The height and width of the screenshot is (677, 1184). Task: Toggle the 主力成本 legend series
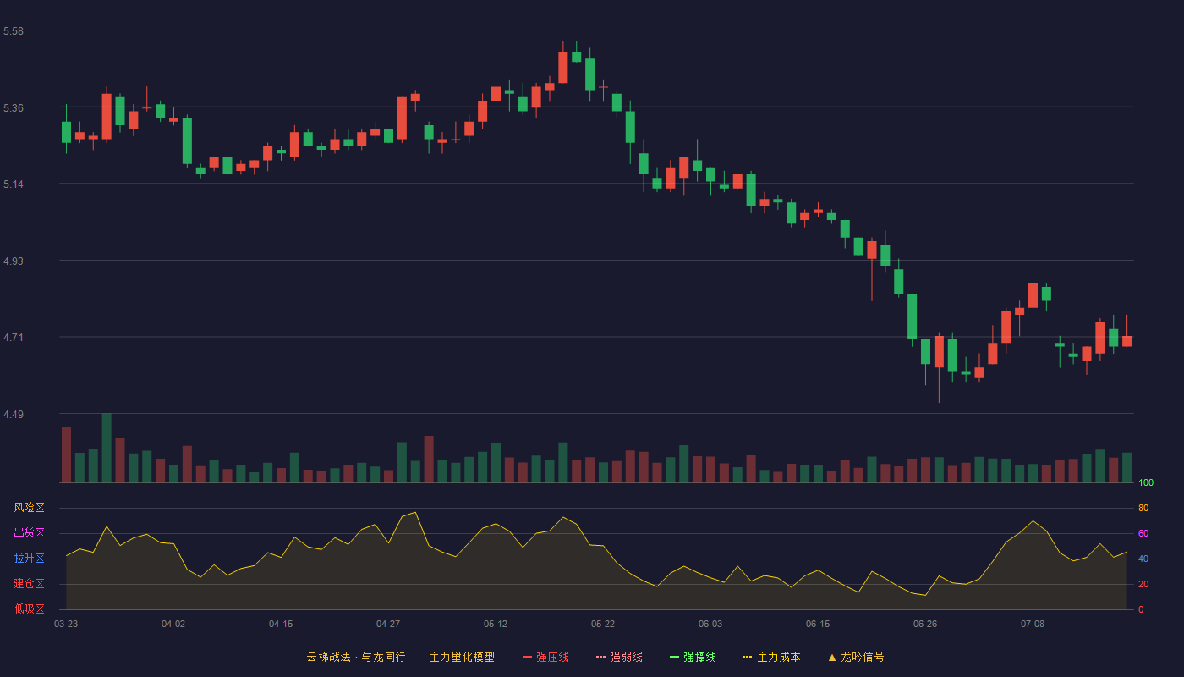tap(771, 657)
